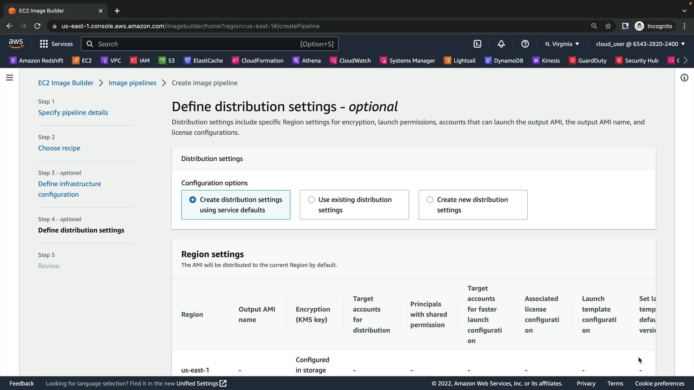Expand the N. Virginia region dropdown
The width and height of the screenshot is (694, 390).
pyautogui.click(x=562, y=44)
